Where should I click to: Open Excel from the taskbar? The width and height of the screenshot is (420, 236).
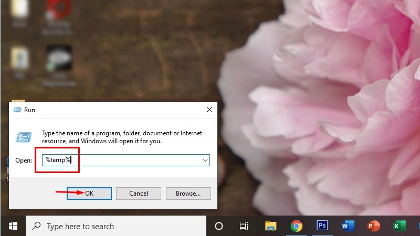click(400, 226)
